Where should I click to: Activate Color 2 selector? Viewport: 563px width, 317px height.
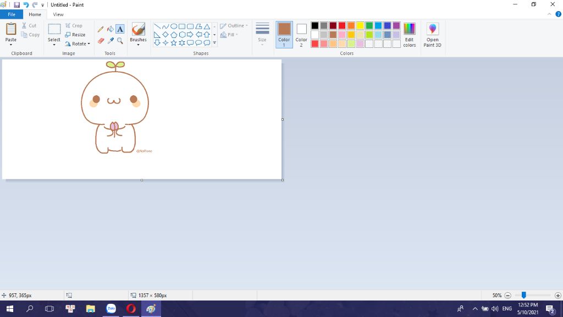(301, 35)
